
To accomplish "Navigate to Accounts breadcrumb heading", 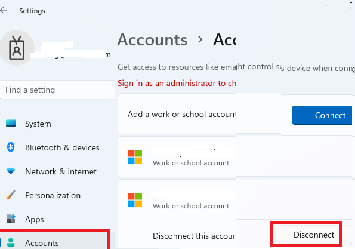I will (152, 40).
